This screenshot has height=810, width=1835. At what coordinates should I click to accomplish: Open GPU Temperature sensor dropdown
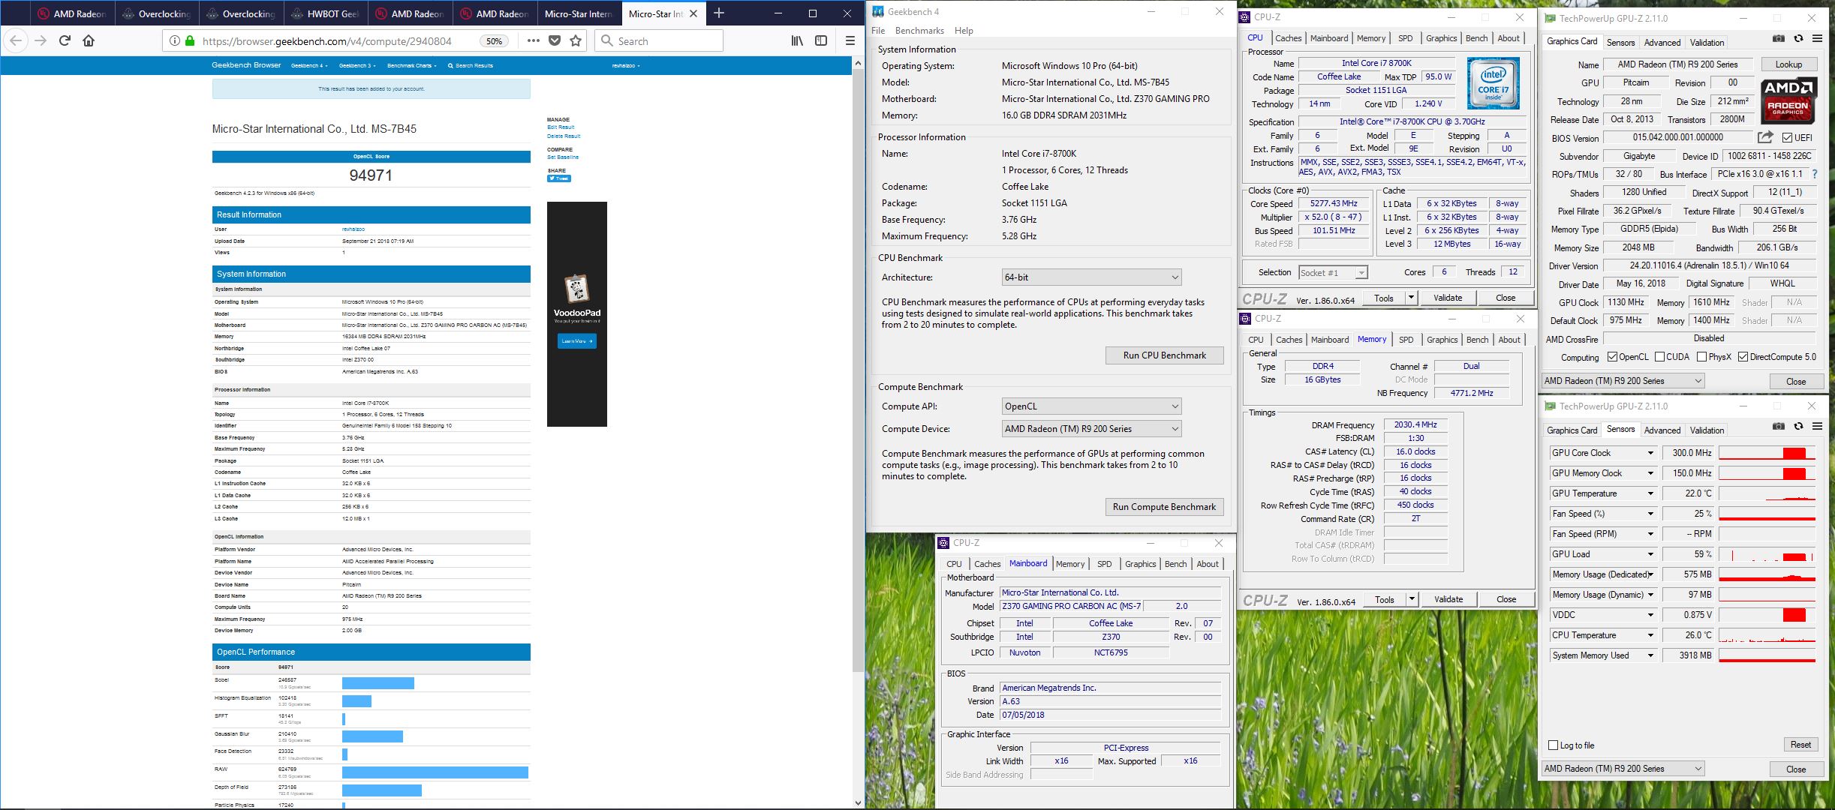pos(1650,493)
